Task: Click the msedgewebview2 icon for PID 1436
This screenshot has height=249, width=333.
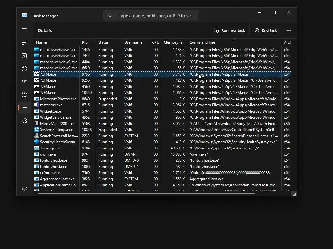Action: point(37,50)
